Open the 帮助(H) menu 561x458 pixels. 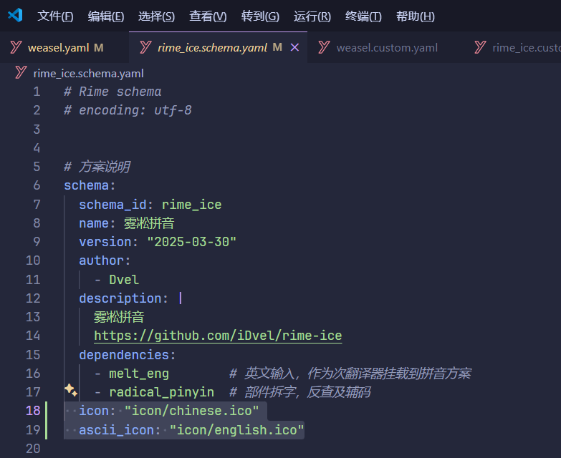pos(416,16)
